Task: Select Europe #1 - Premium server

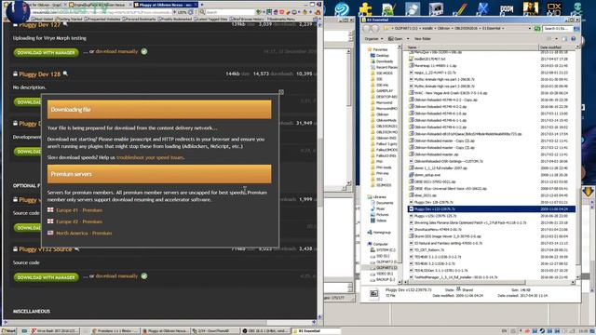Action: [x=79, y=210]
